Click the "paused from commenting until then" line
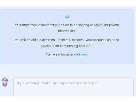 pos(67,46)
